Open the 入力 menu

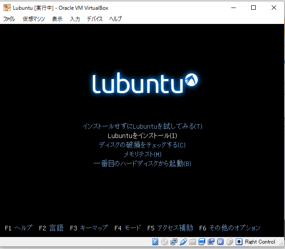tap(75, 19)
